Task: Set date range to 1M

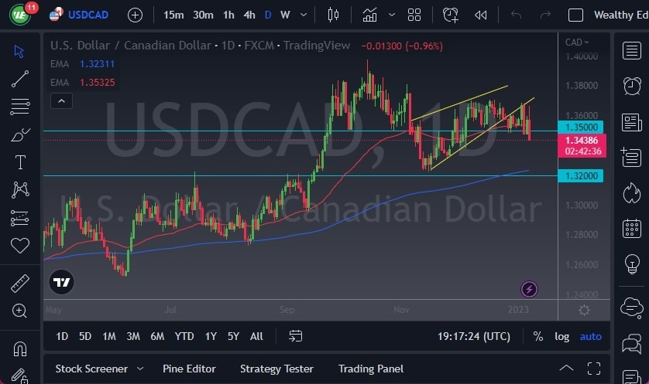Action: (109, 337)
